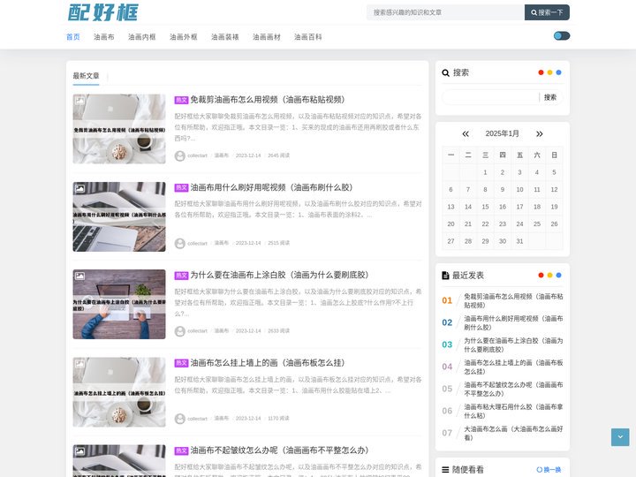Open article title 为什么要在油画布上涂白胶
This screenshot has width=636, height=477.
[279, 275]
